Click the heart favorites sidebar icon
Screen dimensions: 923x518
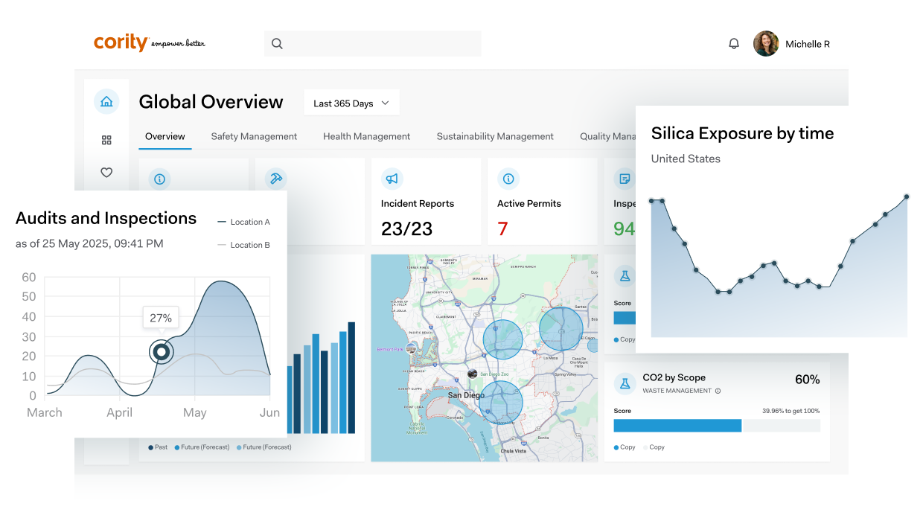pos(106,173)
